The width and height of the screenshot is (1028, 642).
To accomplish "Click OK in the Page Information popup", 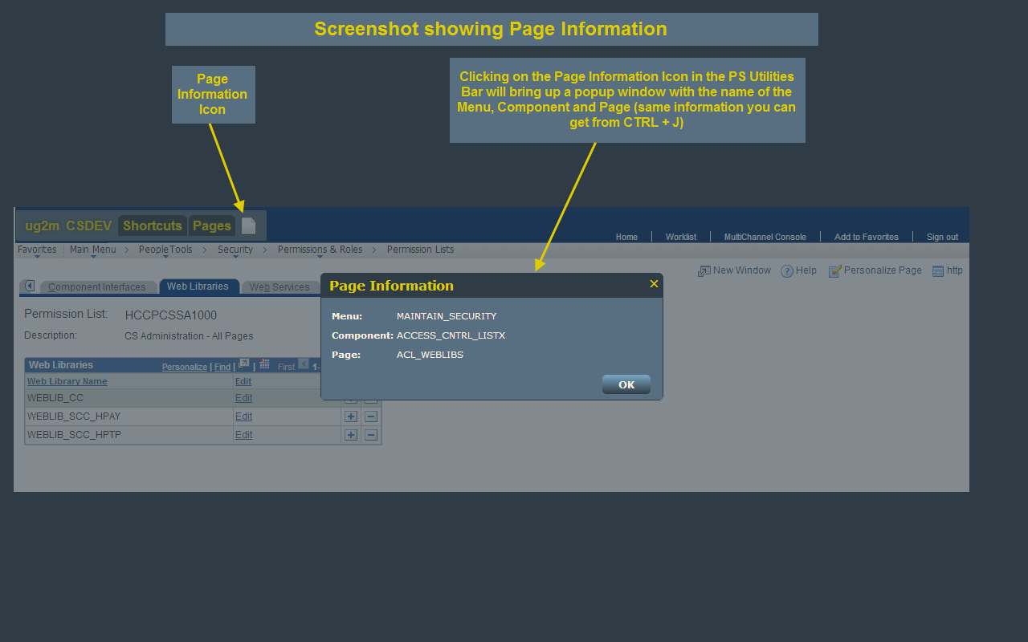I will [626, 384].
